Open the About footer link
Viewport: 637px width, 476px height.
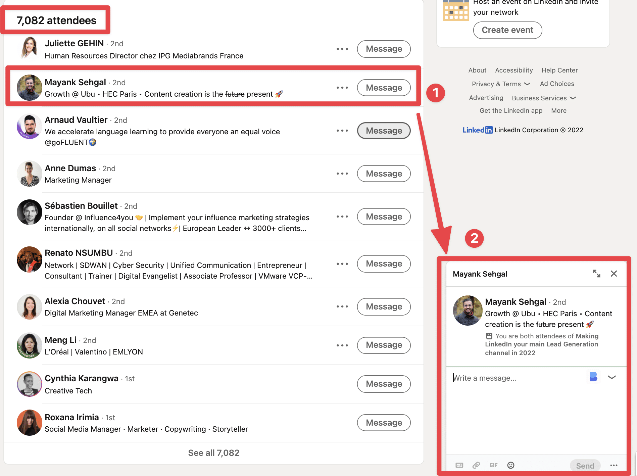477,70
